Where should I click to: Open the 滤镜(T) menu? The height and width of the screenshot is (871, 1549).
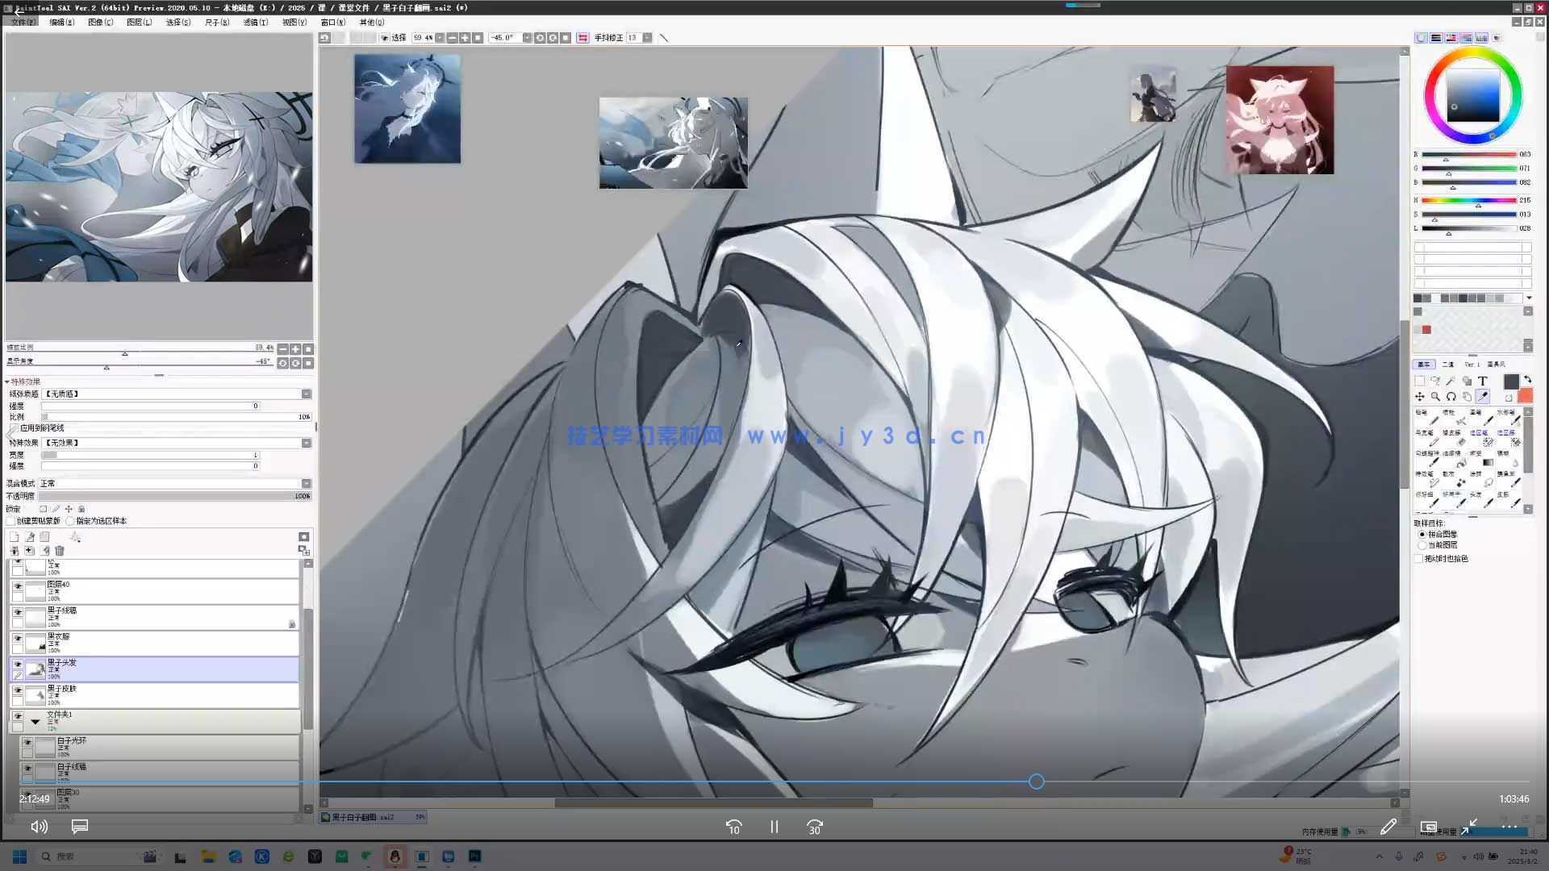click(x=255, y=23)
